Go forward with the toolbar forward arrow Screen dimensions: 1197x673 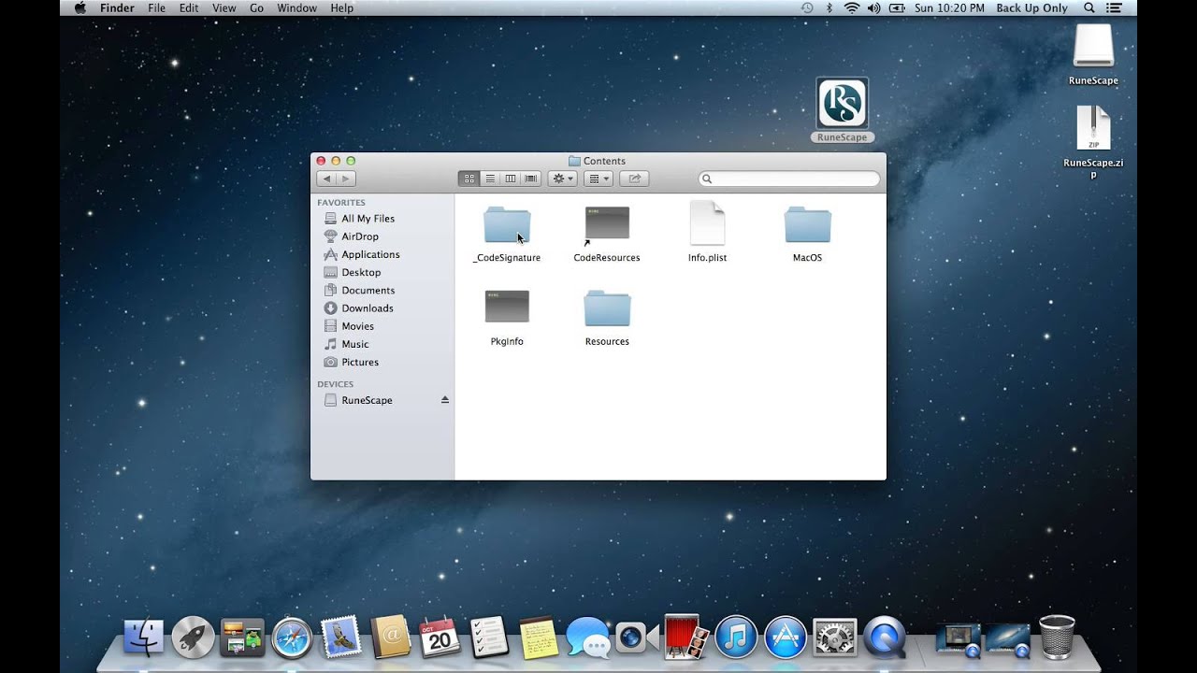click(x=346, y=179)
